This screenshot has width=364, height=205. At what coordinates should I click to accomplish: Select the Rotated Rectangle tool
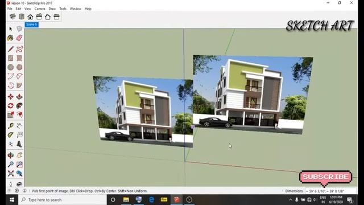19,58
